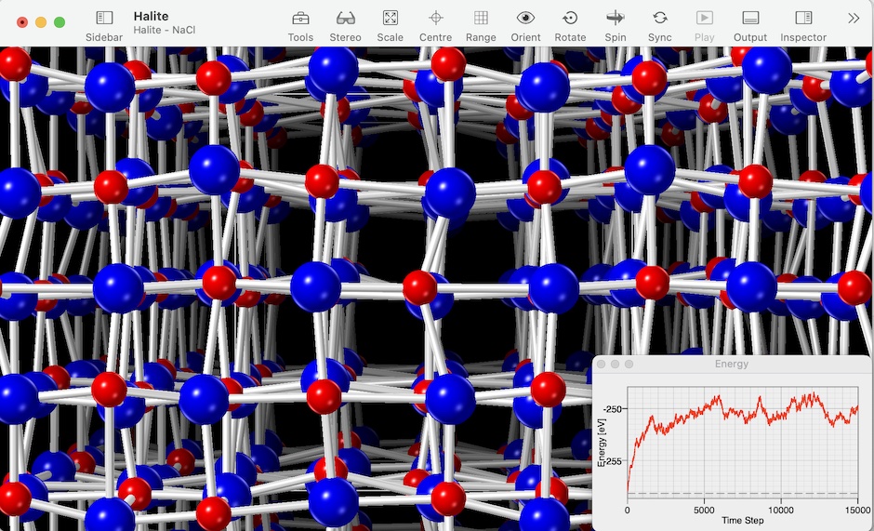Click the Energy panel title bar
This screenshot has width=874, height=531.
click(x=731, y=364)
